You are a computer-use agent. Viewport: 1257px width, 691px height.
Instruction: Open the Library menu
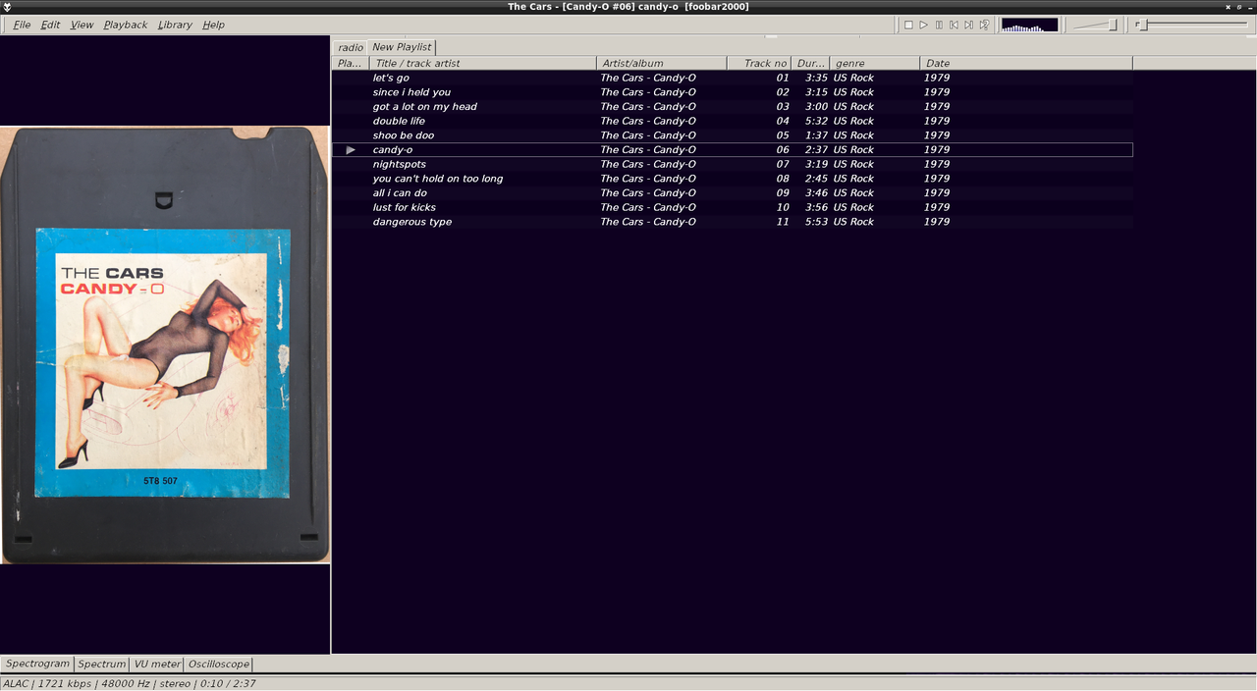(175, 25)
